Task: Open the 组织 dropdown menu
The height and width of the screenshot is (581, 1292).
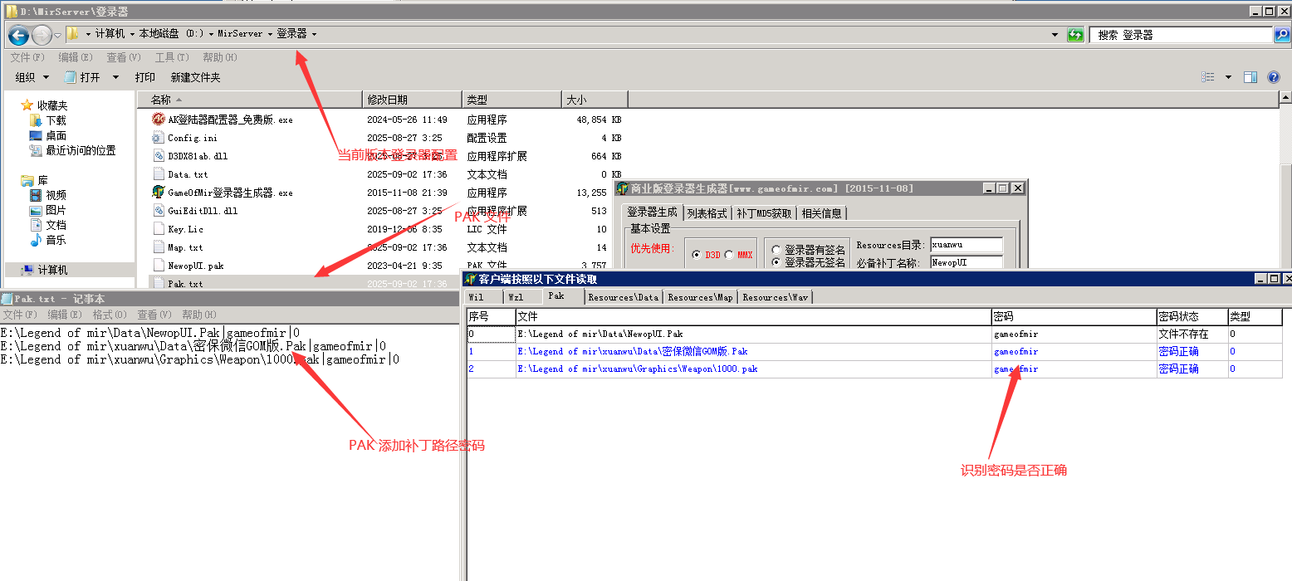Action: pyautogui.click(x=32, y=77)
